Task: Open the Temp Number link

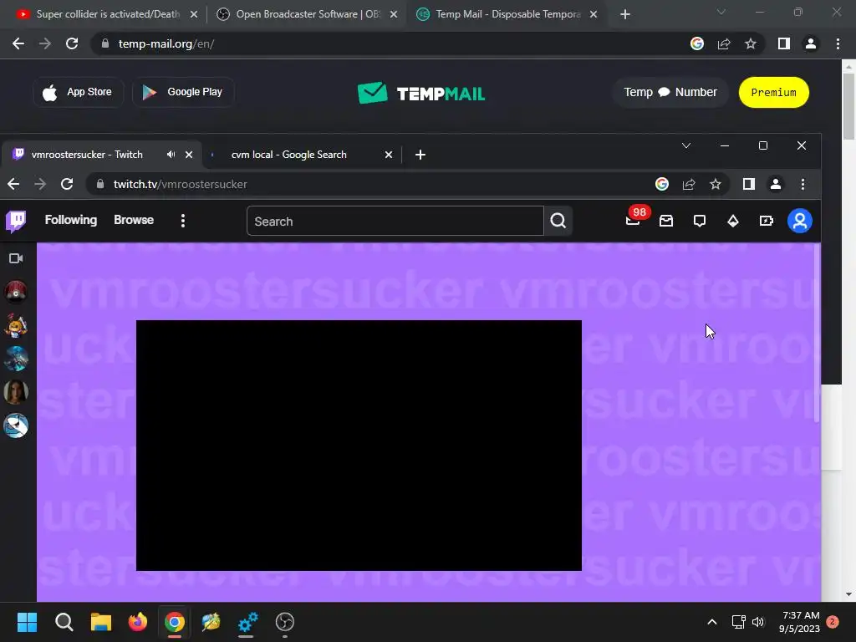Action: (x=670, y=92)
